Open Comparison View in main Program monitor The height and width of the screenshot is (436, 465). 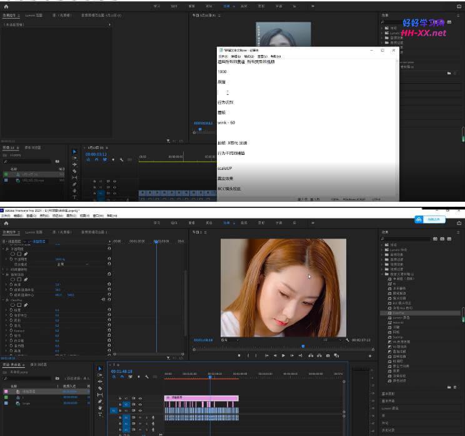pyautogui.click(x=336, y=355)
